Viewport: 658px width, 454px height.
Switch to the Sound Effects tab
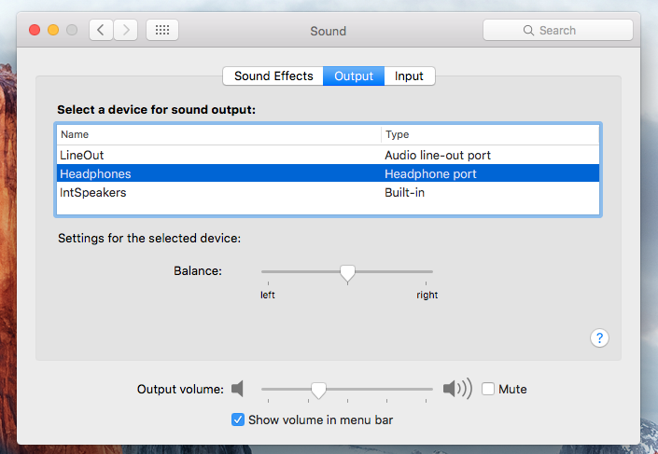pyautogui.click(x=273, y=76)
